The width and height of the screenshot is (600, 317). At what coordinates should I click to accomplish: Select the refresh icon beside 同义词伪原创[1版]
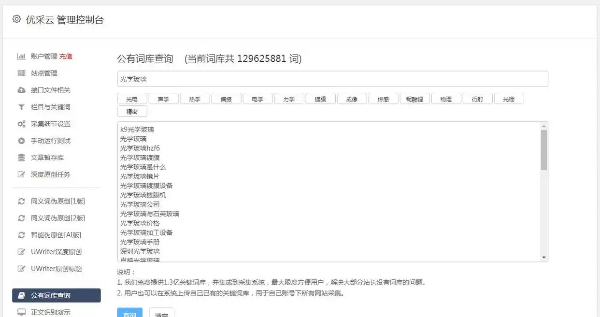click(x=21, y=201)
